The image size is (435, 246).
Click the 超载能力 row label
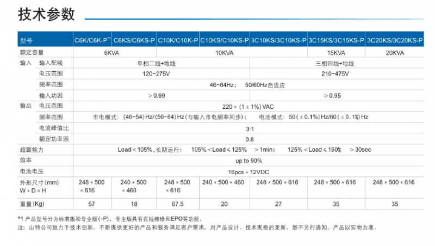coord(32,149)
